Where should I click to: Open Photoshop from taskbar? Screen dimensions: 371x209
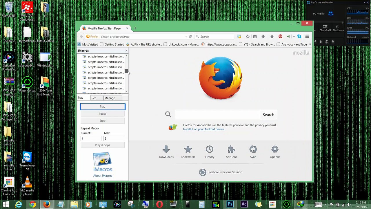tap(230, 204)
